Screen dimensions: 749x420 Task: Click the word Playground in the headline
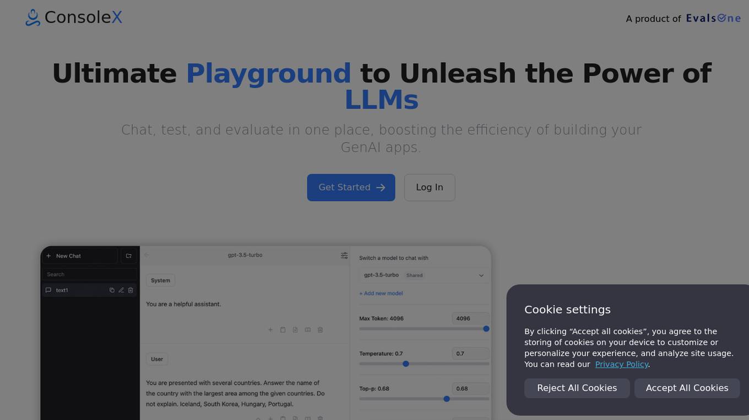click(268, 74)
